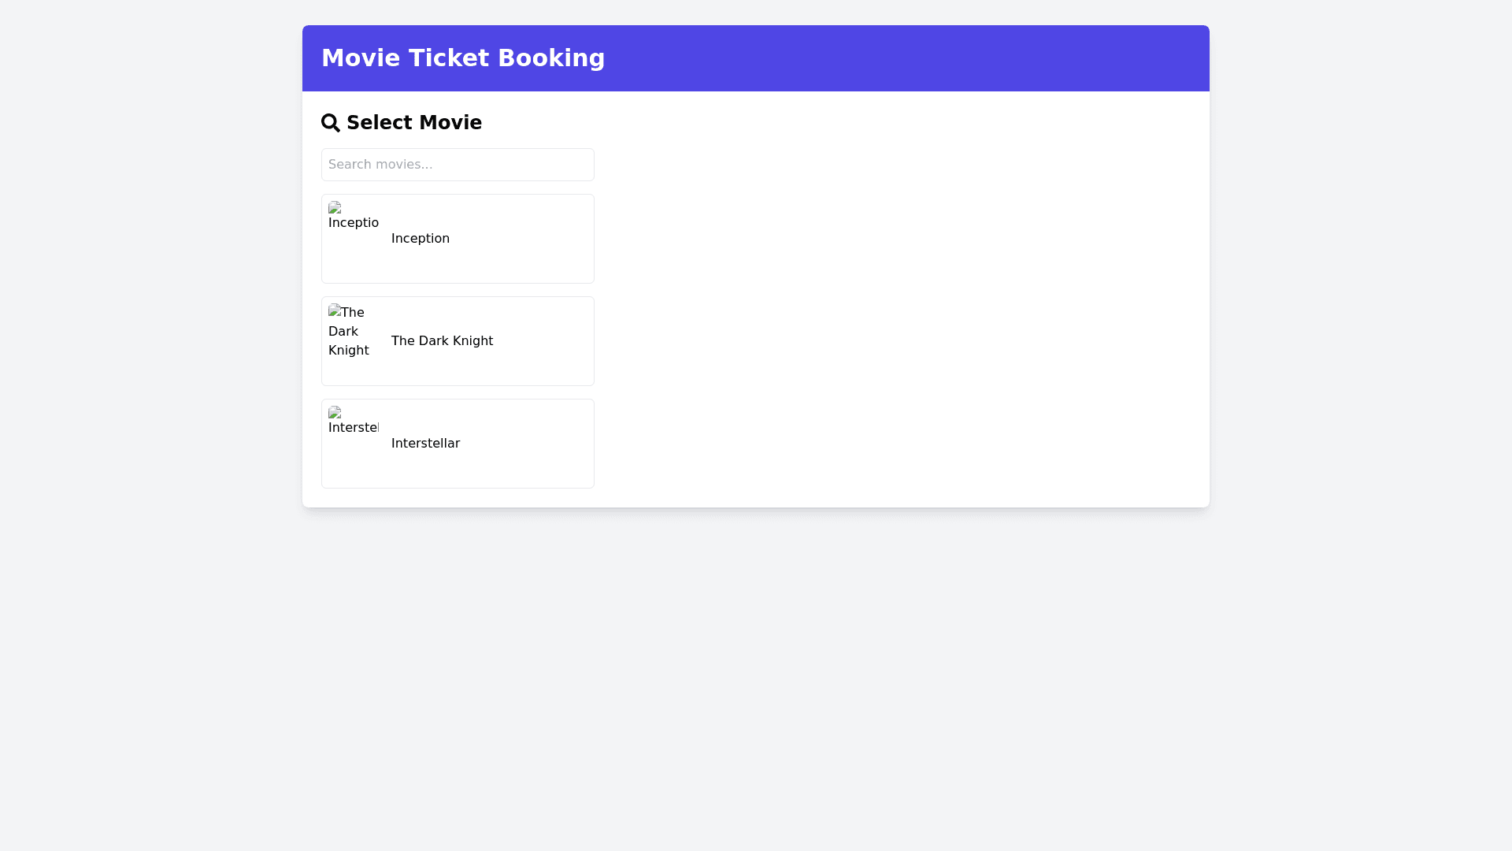Focus the Search movies input field
Image resolution: width=1512 pixels, height=851 pixels.
tap(458, 165)
